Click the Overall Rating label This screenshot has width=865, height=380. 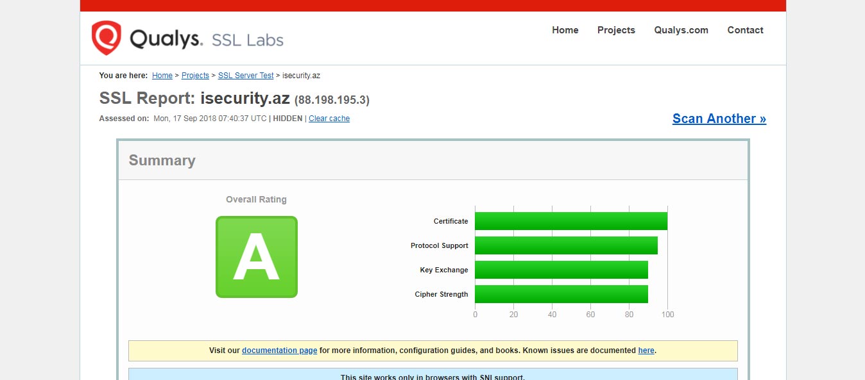[256, 199]
